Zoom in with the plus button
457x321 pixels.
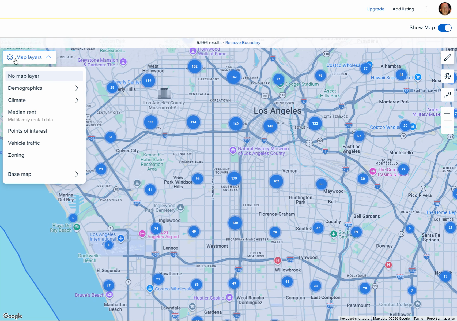point(447,114)
